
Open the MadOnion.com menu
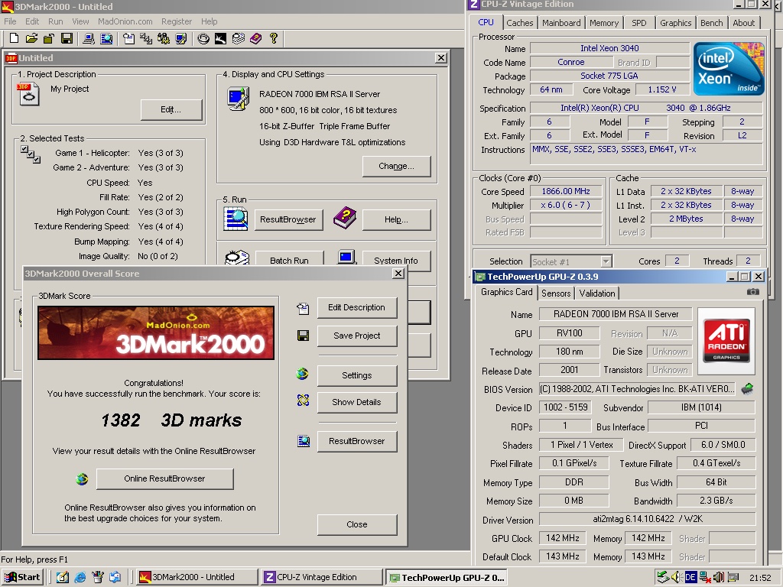click(x=125, y=21)
